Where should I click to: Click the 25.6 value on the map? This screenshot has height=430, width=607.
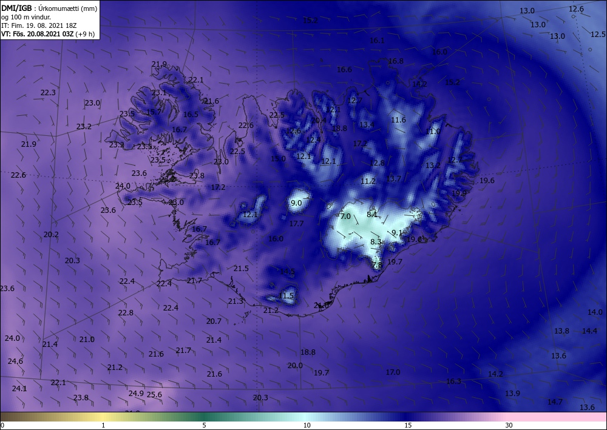[x=154, y=394]
